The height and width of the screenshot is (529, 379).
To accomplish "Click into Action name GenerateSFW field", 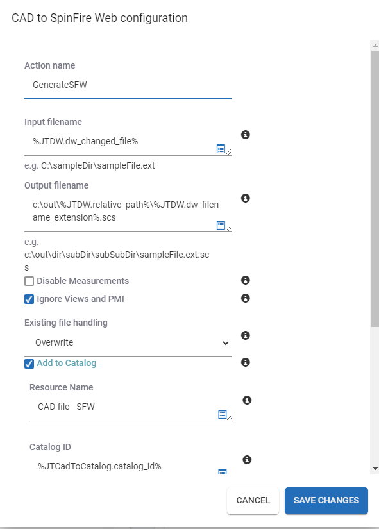I will tap(128, 85).
